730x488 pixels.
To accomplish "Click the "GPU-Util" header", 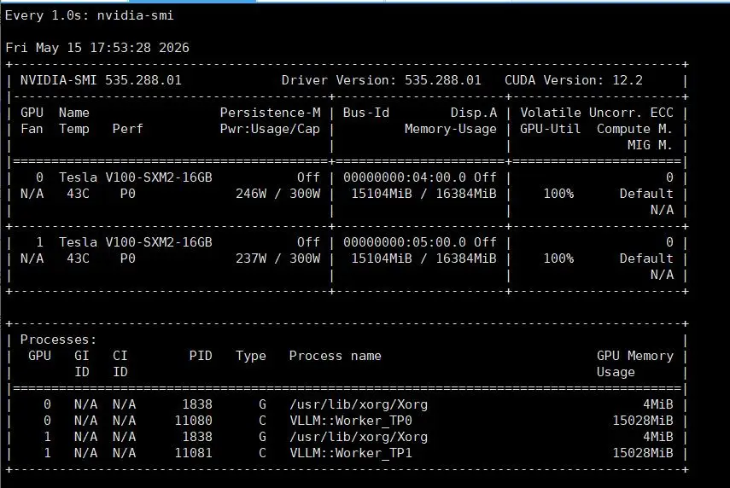I will pyautogui.click(x=551, y=129).
